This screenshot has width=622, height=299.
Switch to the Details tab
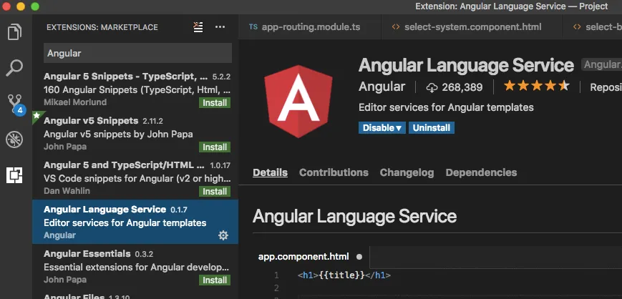click(270, 172)
